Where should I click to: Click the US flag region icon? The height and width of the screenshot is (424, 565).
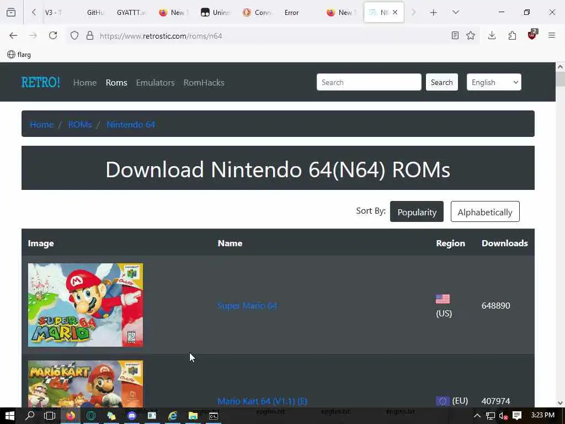(x=443, y=299)
